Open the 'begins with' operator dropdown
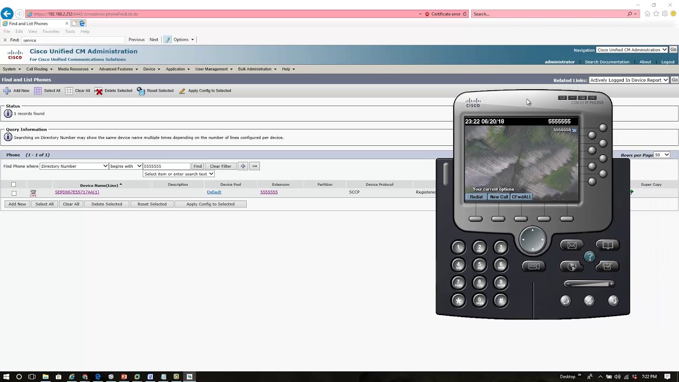679x382 pixels. pyautogui.click(x=126, y=166)
